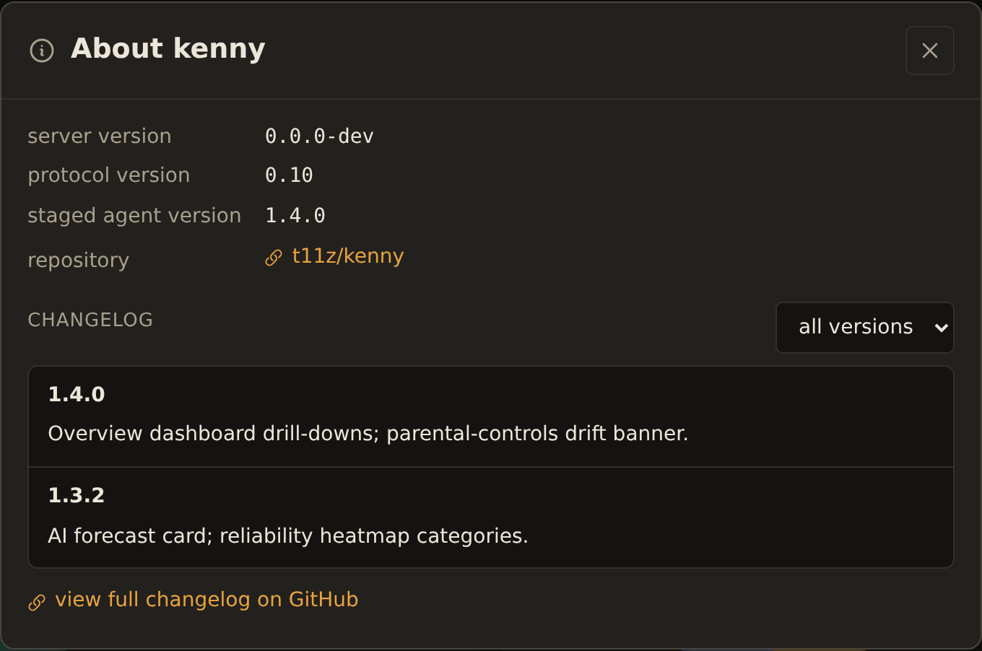Close the About kenny dialog
This screenshot has width=982, height=651.
pyautogui.click(x=930, y=51)
